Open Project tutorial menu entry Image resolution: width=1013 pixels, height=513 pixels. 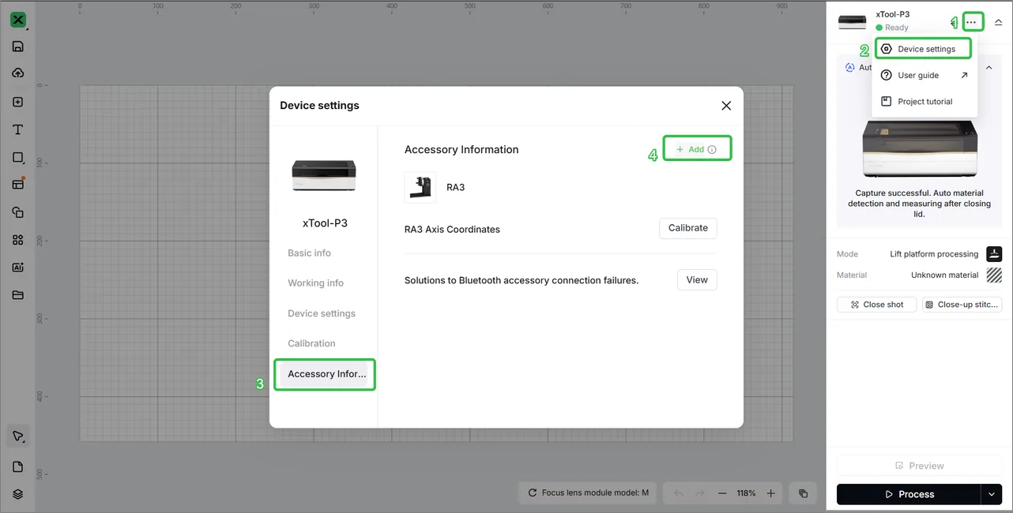(x=925, y=101)
